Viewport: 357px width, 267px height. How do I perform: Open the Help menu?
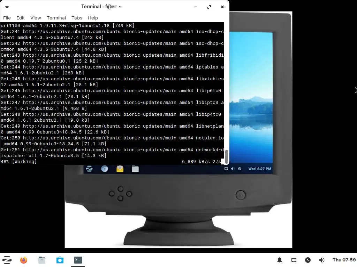[93, 18]
